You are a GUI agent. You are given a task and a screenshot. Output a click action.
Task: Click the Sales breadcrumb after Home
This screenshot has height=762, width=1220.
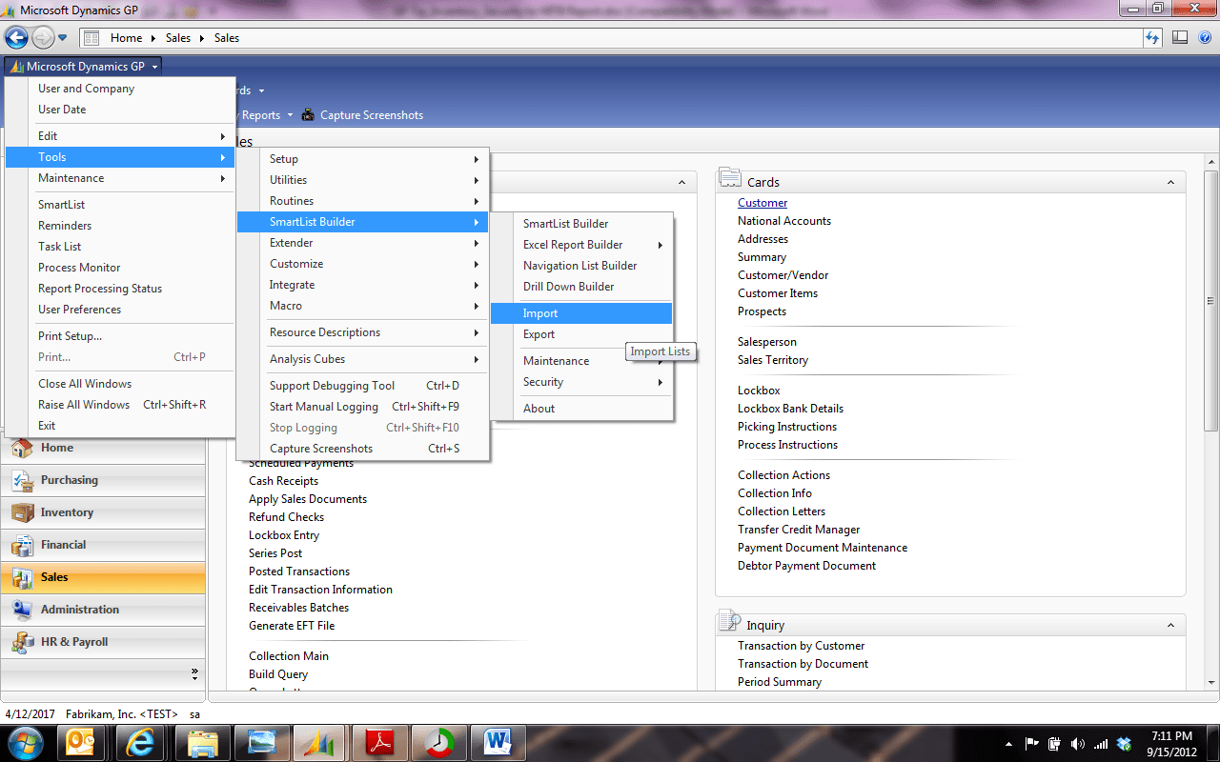pyautogui.click(x=178, y=38)
